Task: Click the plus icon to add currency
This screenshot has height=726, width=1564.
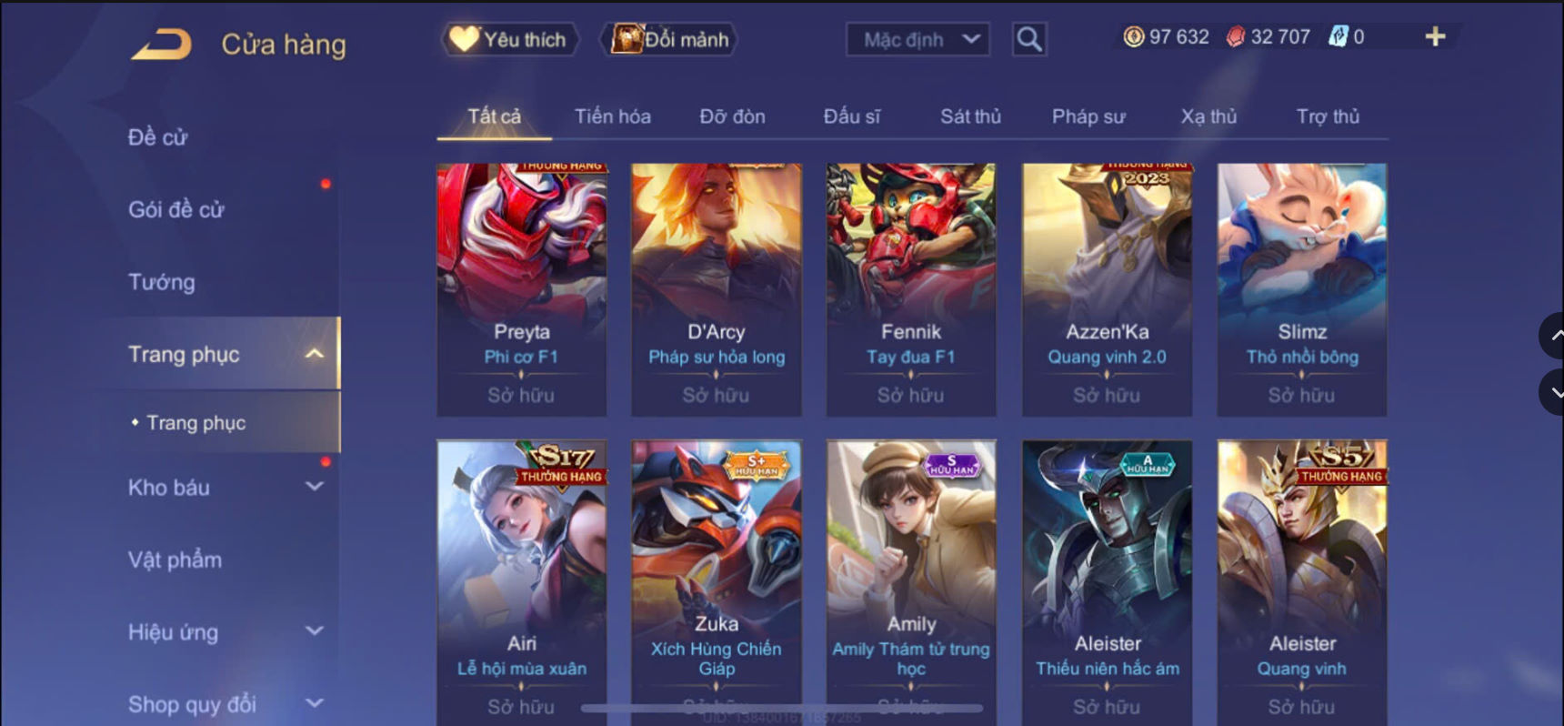Action: [x=1435, y=36]
